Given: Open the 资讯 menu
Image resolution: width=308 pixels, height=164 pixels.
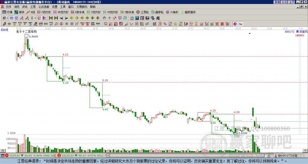Looking at the screenshot, I should tap(25, 7).
